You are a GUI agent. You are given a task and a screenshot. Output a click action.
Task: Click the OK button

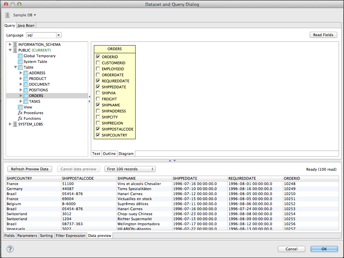click(324, 249)
